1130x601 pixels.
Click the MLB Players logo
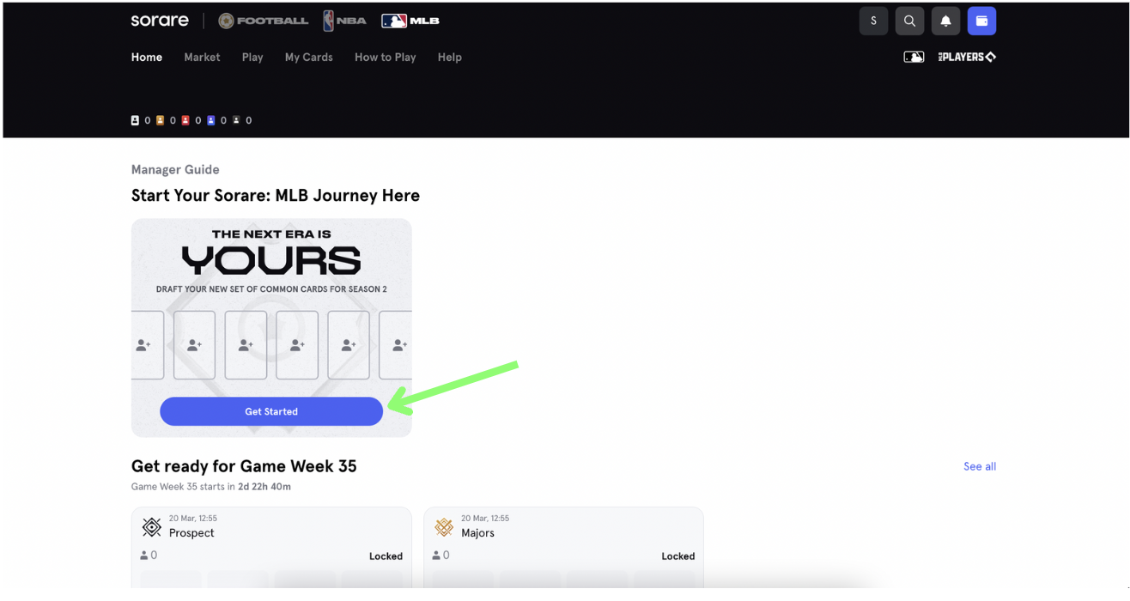pos(967,57)
